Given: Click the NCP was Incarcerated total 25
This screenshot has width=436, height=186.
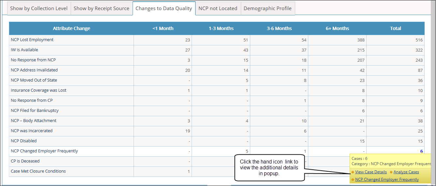Looking at the screenshot, I should point(420,131).
